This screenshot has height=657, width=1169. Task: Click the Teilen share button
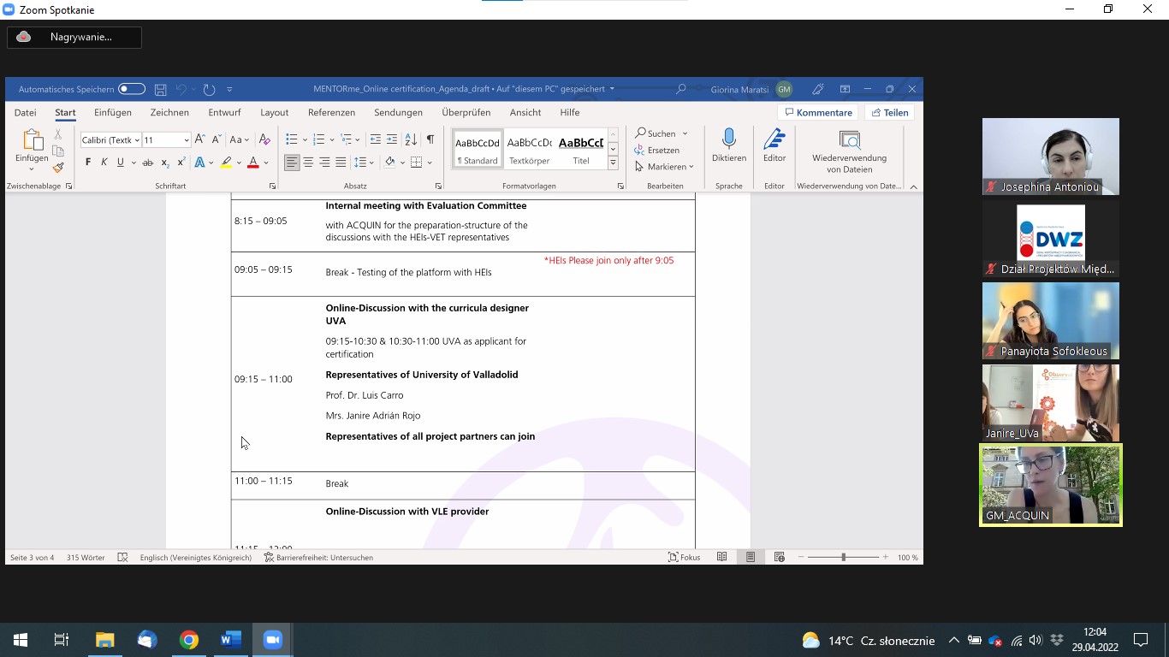click(890, 113)
